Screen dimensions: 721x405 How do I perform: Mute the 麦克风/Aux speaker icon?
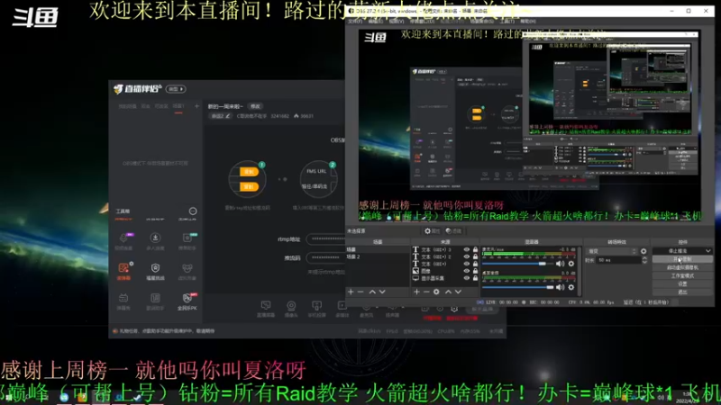pyautogui.click(x=560, y=264)
